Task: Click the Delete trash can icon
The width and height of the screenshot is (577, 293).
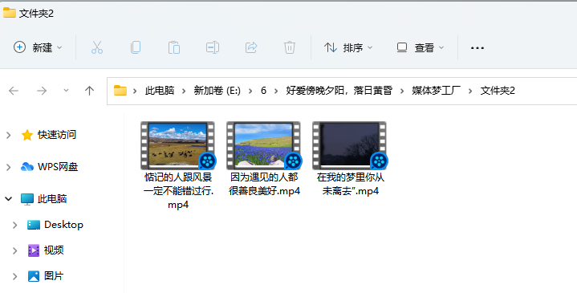Action: tap(290, 47)
